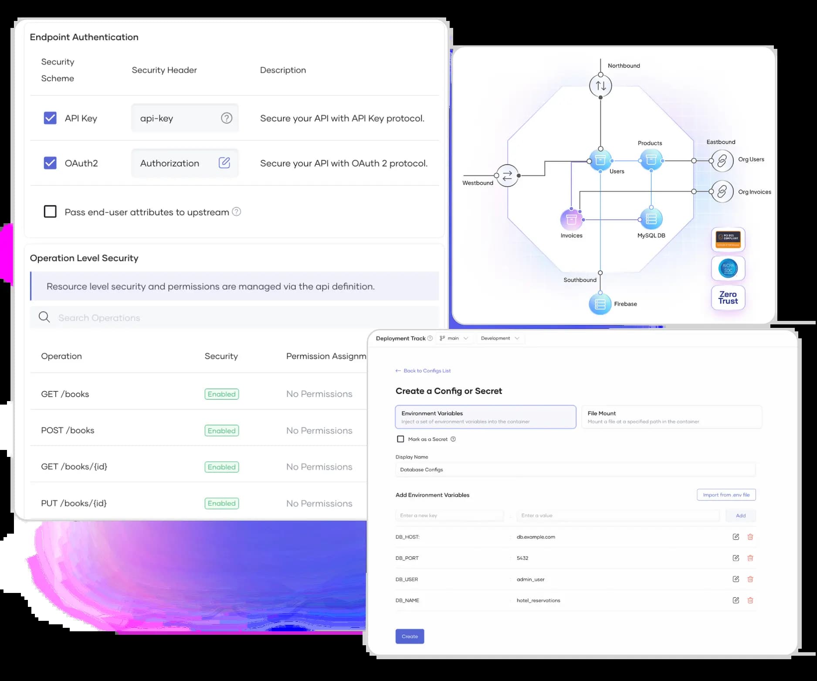Click the Enter a new key field
The width and height of the screenshot is (817, 681).
coord(449,515)
